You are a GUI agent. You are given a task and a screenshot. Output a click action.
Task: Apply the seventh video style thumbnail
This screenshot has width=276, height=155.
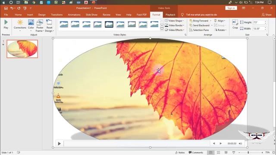coord(132,24)
